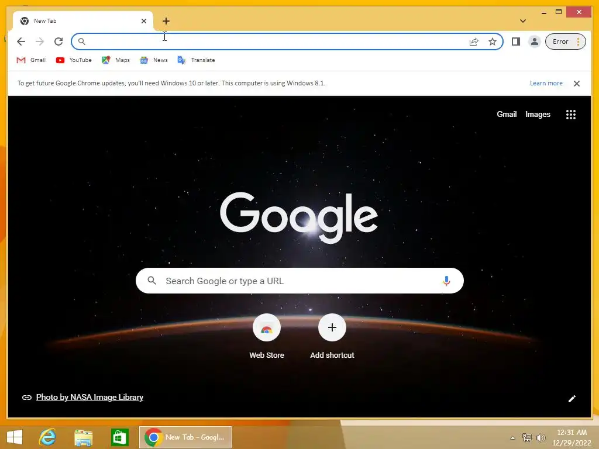The image size is (599, 449).
Task: Customize this page with pencil icon
Action: pos(572,399)
